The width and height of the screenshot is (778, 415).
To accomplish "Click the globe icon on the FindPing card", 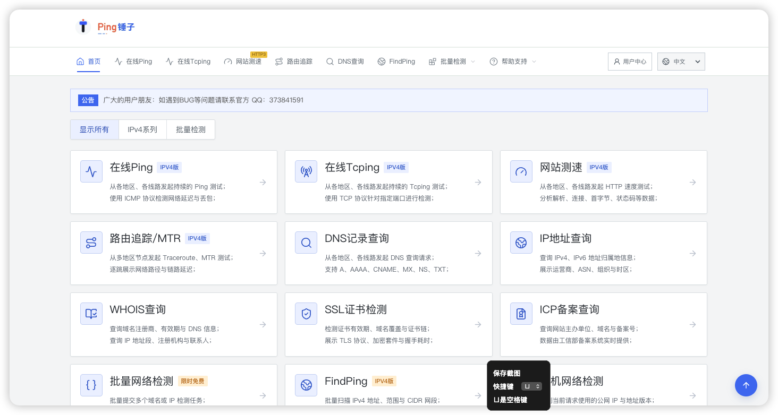I will 306,385.
